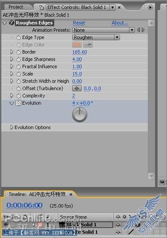Click the Roughen Edges effect enable icon

(12, 23)
